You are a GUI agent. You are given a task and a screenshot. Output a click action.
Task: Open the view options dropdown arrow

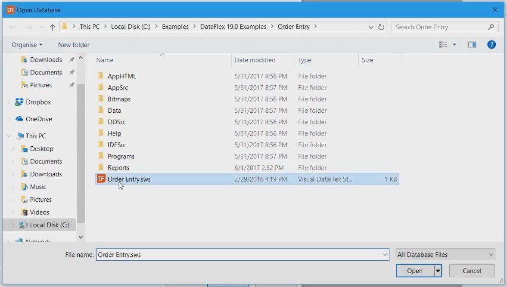pyautogui.click(x=454, y=45)
